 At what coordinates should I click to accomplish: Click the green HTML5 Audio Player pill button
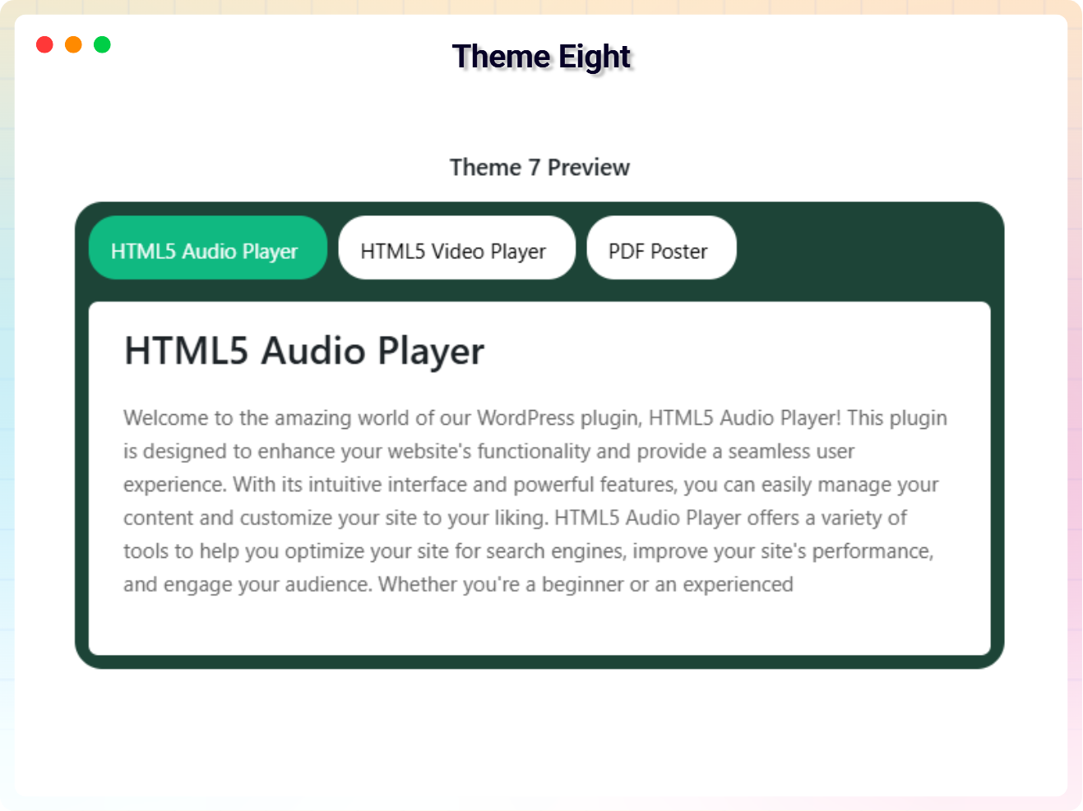pos(207,248)
